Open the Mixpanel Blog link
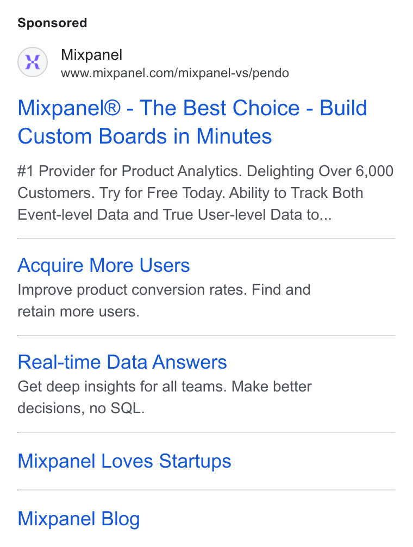Image resolution: width=413 pixels, height=547 pixels. pyautogui.click(x=79, y=518)
